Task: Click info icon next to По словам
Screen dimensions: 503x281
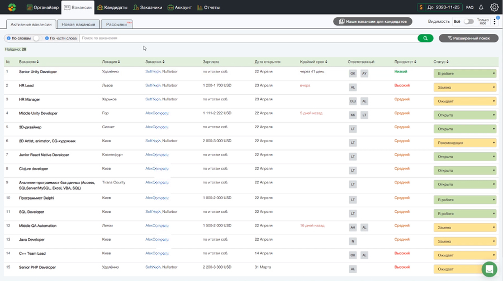Action: (x=8, y=38)
